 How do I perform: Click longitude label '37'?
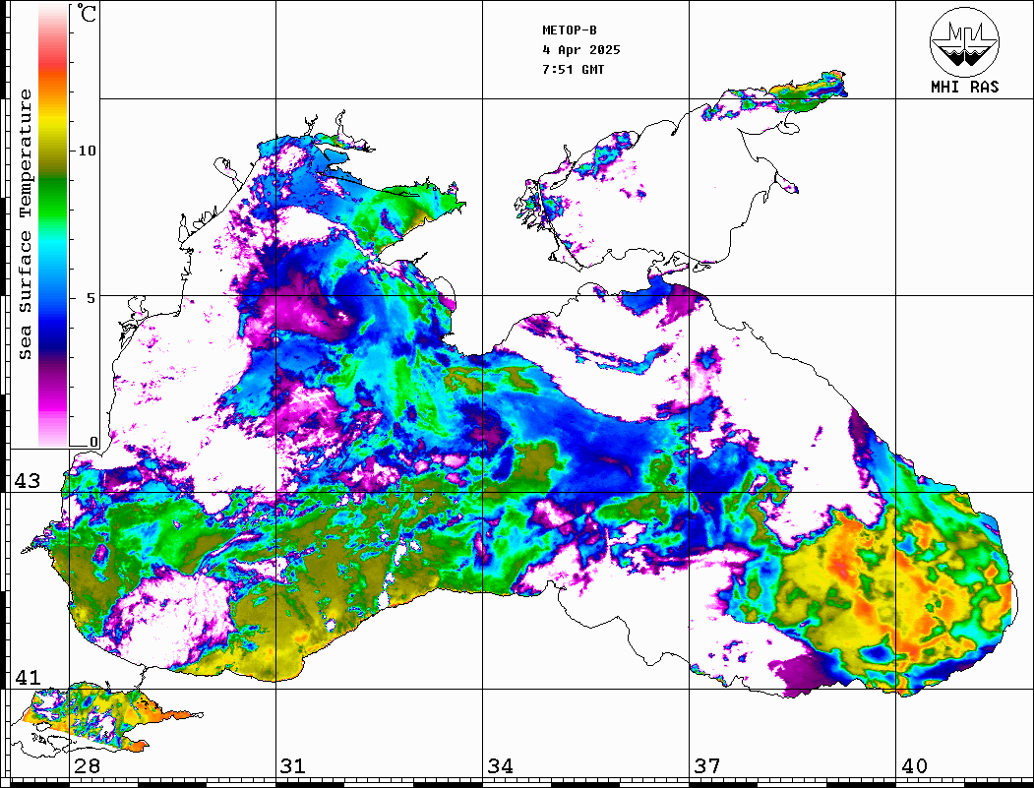707,765
